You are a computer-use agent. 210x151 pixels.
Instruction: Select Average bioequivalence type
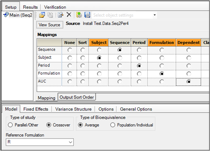[x=88, y=125]
